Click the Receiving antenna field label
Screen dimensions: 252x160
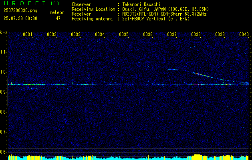pos(92,19)
